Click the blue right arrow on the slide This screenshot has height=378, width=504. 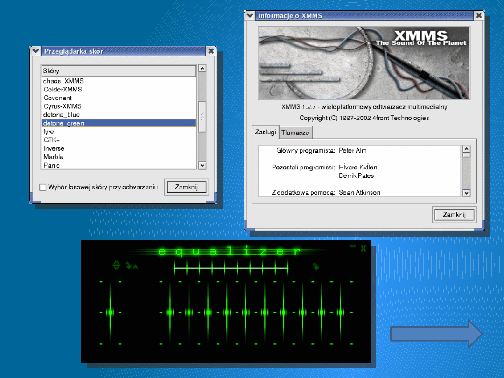point(436,334)
